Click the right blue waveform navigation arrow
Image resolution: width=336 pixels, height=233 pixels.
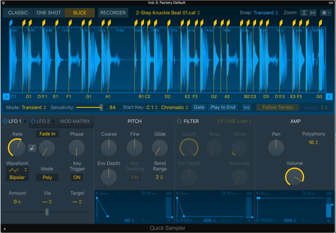click(329, 97)
